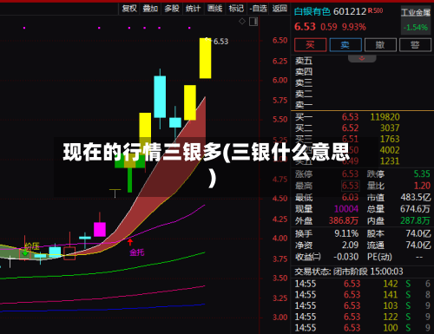434x334 pixels.
Task: Click the 外盘 value 386.8万
Action: click(x=344, y=221)
